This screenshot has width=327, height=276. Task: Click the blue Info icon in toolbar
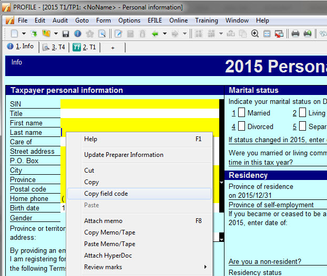pos(78,34)
